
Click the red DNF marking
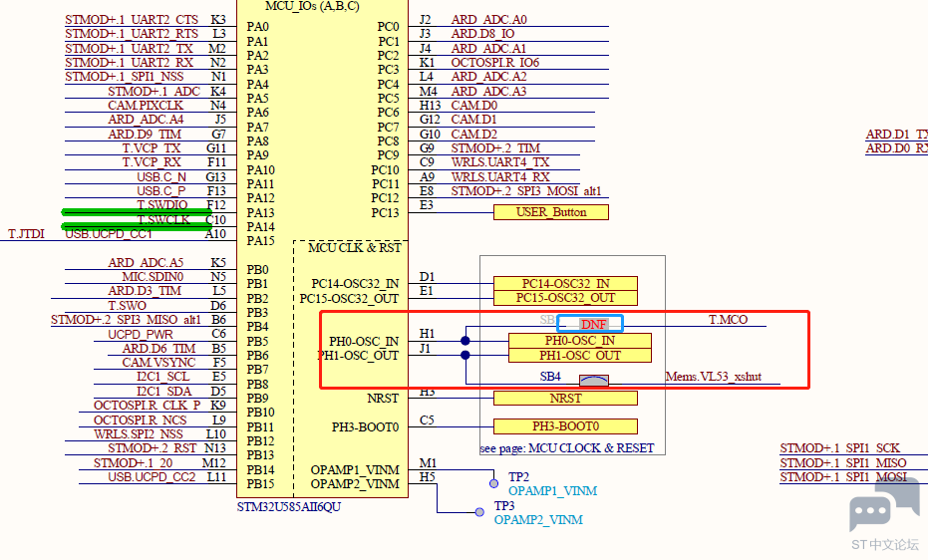click(x=594, y=324)
